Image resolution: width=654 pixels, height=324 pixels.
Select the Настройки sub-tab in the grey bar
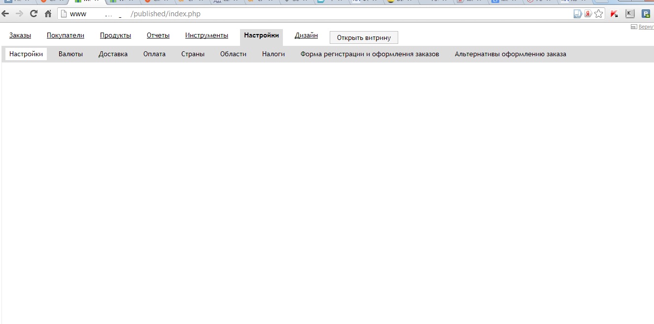point(26,54)
